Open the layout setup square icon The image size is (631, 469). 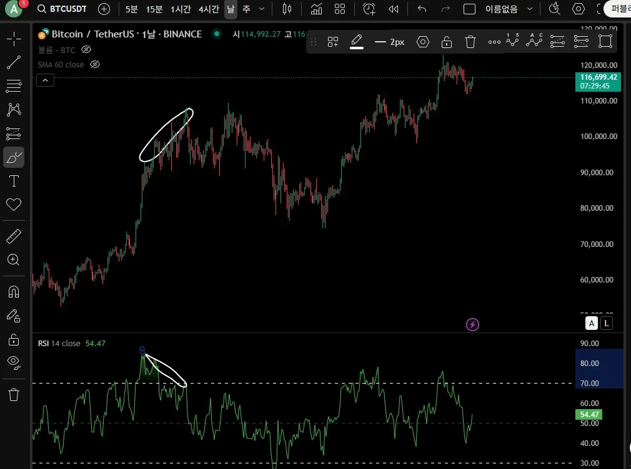(469, 9)
